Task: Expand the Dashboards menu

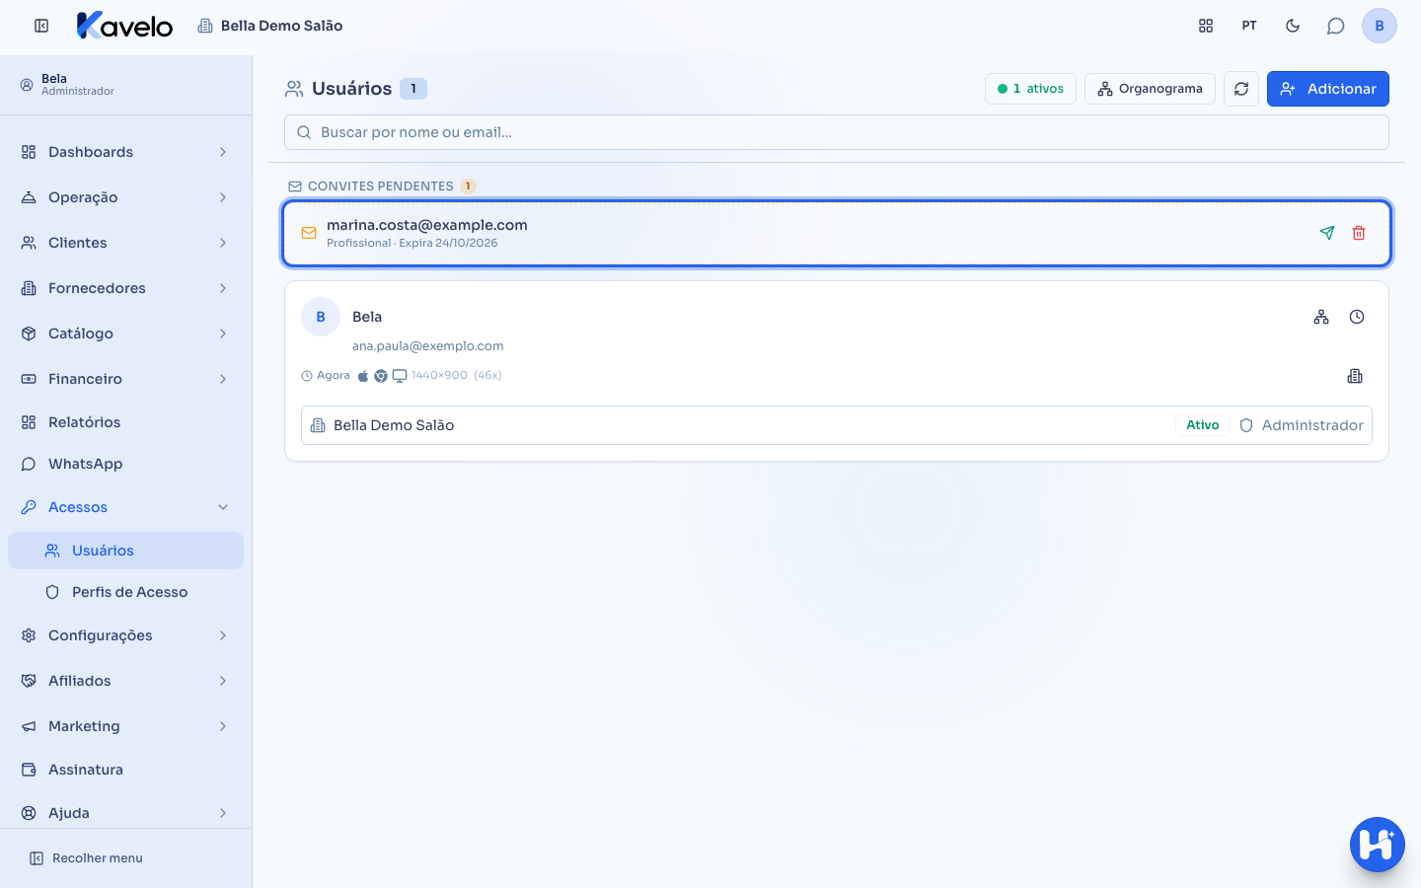Action: (x=125, y=152)
